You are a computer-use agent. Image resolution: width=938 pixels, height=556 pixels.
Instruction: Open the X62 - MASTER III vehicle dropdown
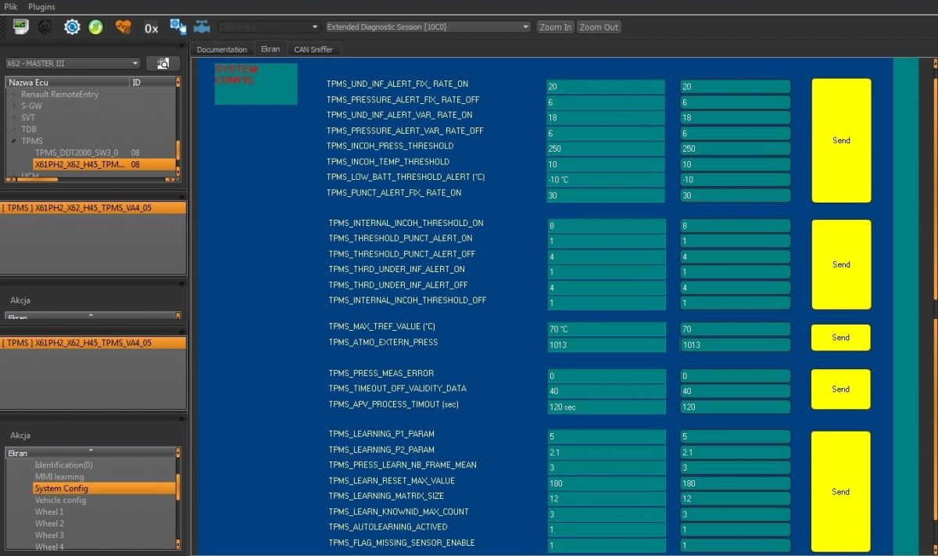tap(72, 63)
